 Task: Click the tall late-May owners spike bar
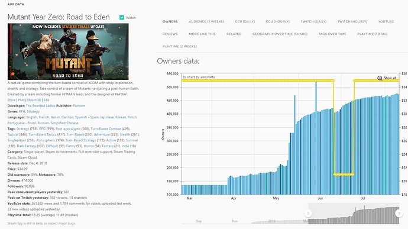pos(316,138)
